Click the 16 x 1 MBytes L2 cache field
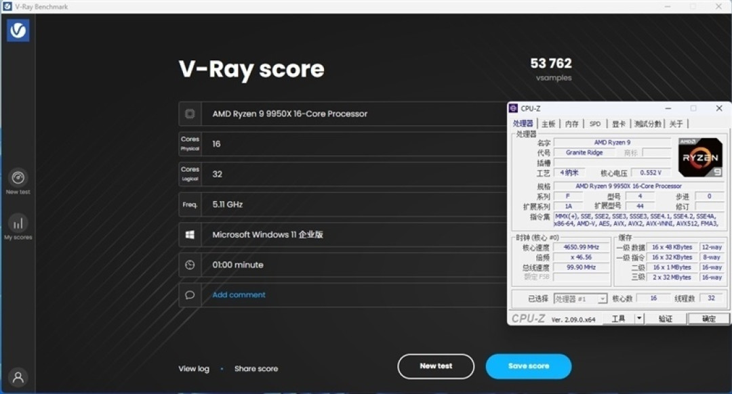 (672, 267)
